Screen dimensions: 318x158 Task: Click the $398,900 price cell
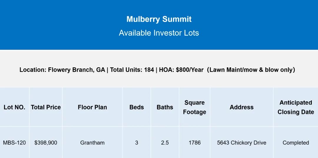click(x=46, y=143)
